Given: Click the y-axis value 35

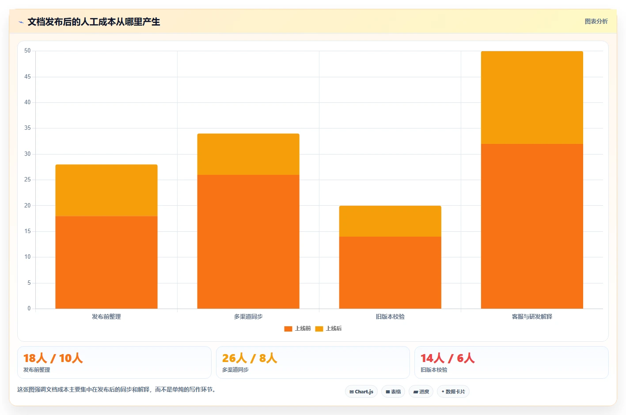Looking at the screenshot, I should [27, 128].
